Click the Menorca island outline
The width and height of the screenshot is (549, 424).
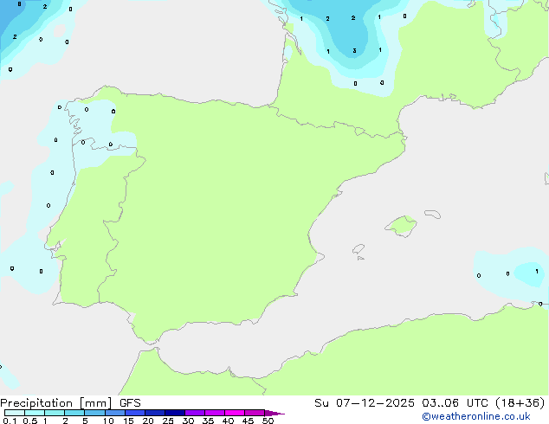pyautogui.click(x=433, y=214)
